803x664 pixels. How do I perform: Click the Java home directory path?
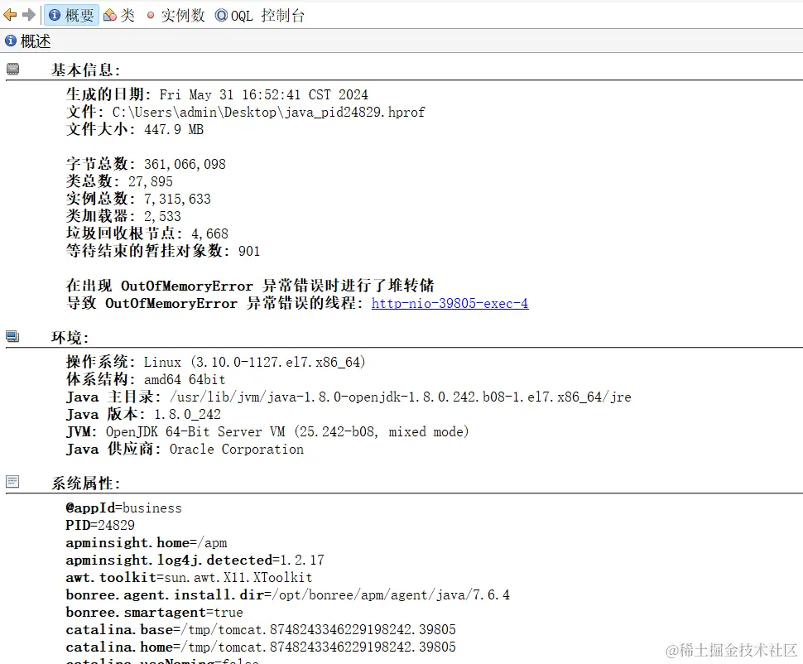pos(401,397)
